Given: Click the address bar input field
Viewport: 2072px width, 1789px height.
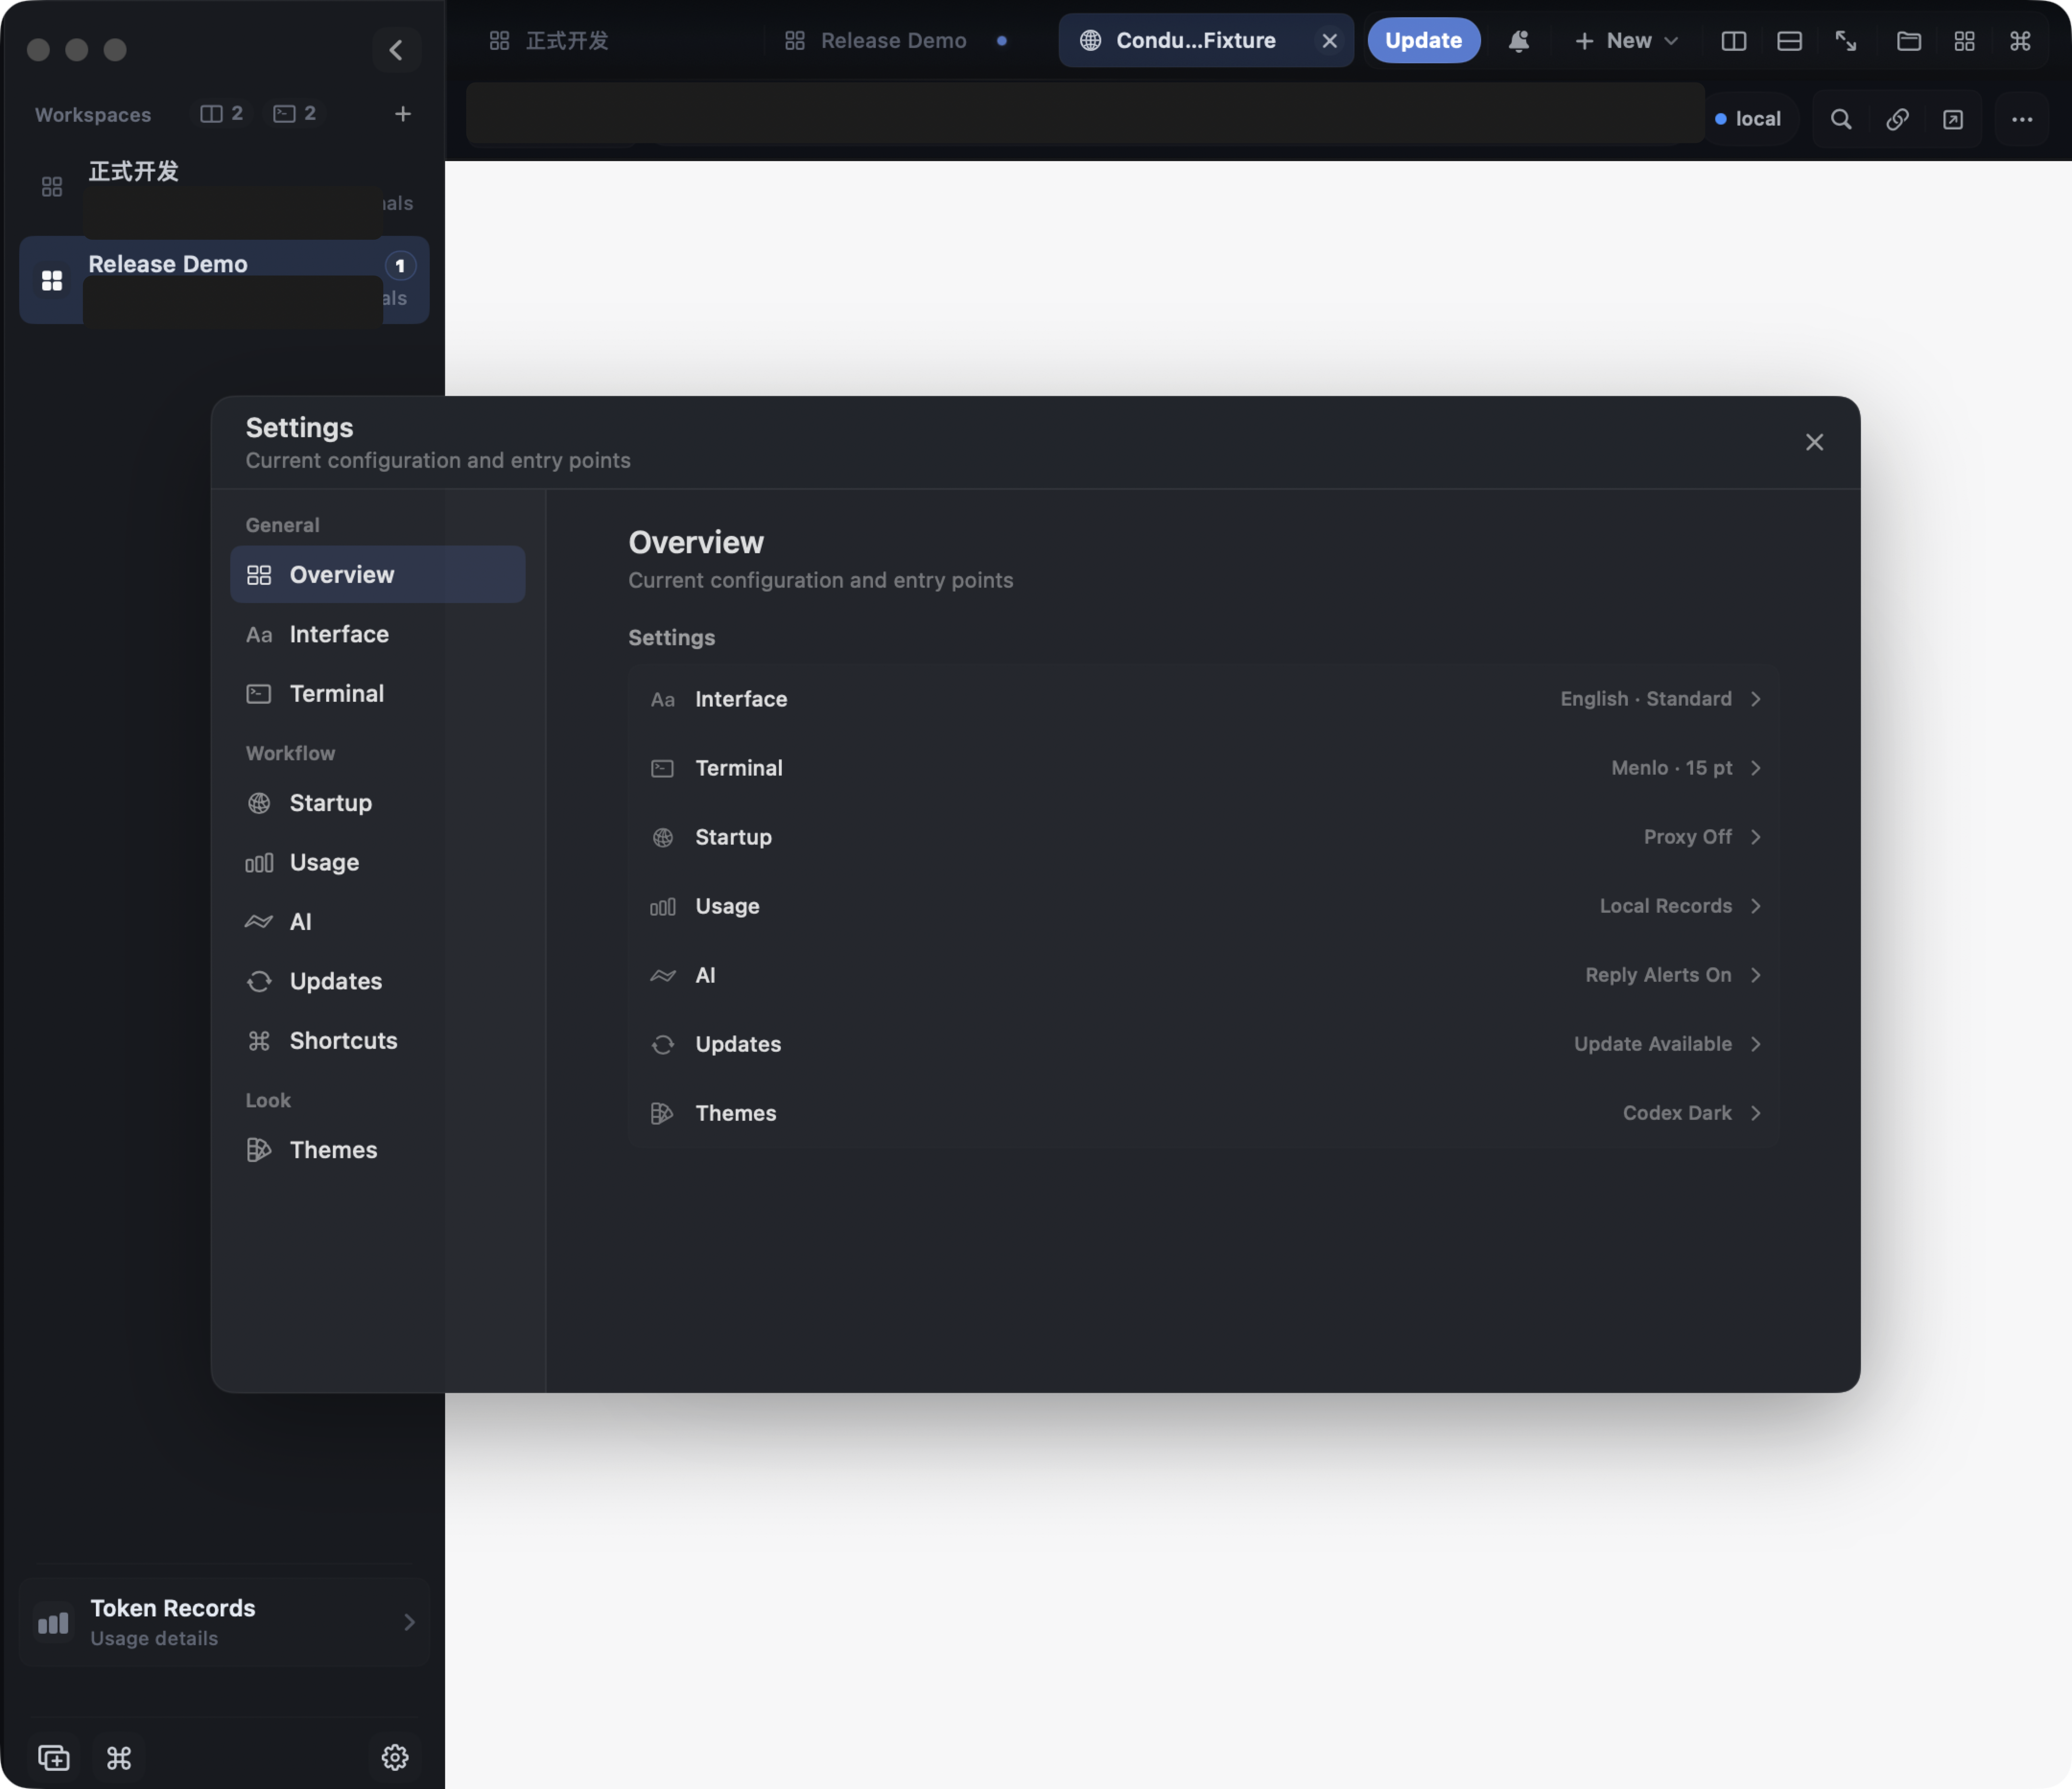Looking at the screenshot, I should 1085,113.
